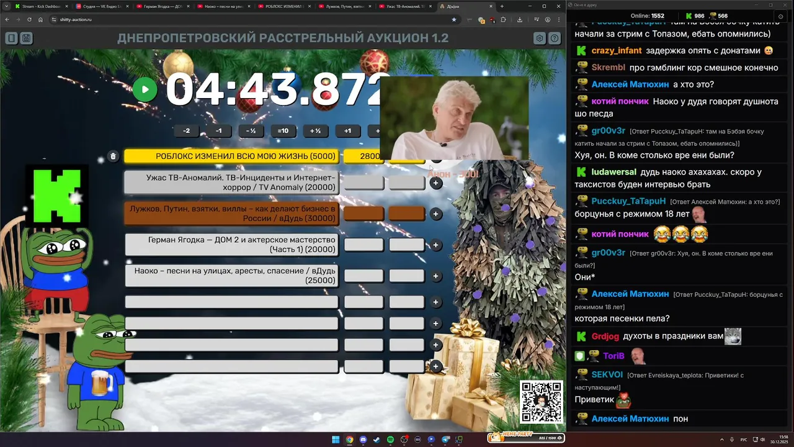Toggle the sidebar panel icon in the auction header
This screenshot has height=447, width=794.
click(x=11, y=38)
